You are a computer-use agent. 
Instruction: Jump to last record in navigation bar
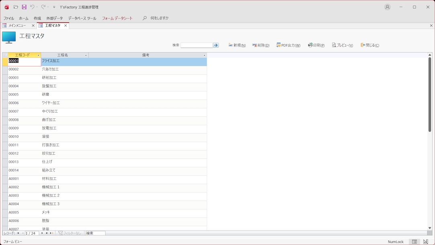[47, 233]
